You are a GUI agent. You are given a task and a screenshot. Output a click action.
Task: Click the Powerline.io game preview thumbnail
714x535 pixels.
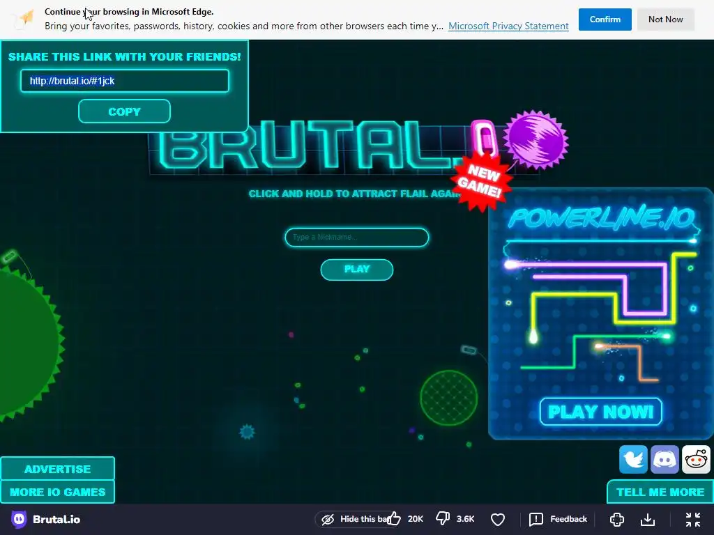click(600, 314)
